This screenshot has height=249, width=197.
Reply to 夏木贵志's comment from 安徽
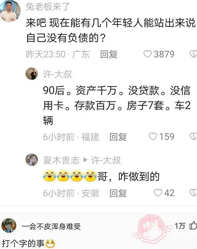click(118, 193)
